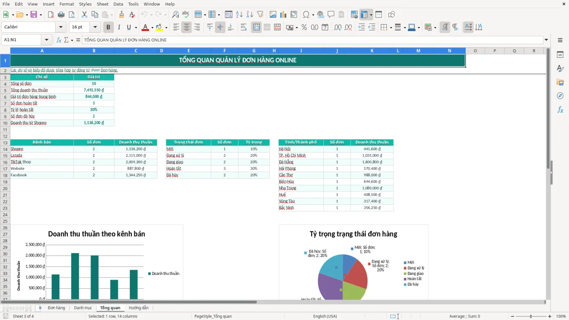Open sidebar Functions fx icon
The height and width of the screenshot is (320, 569).
(x=560, y=110)
